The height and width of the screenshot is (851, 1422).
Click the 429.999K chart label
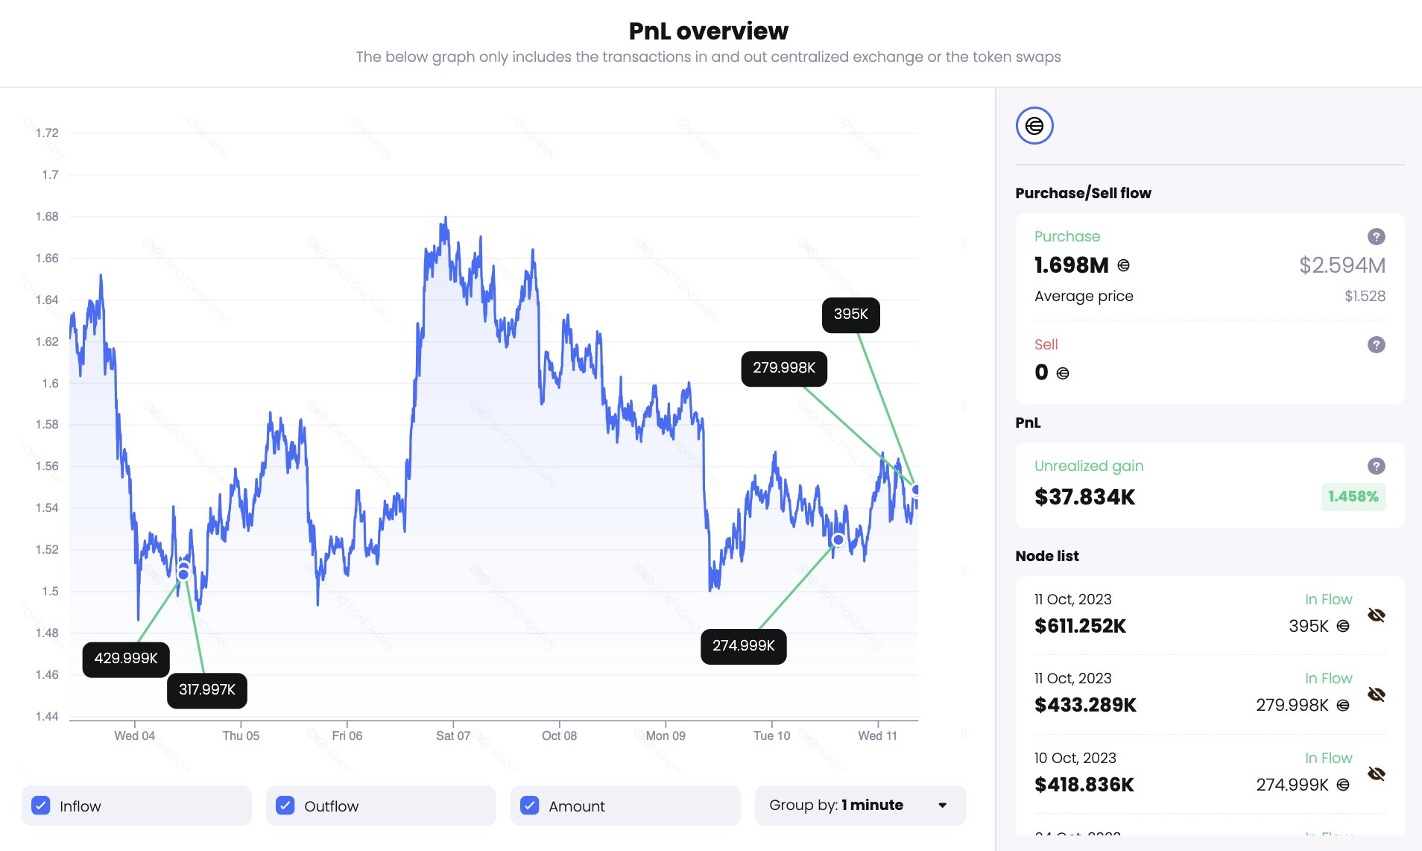[125, 659]
